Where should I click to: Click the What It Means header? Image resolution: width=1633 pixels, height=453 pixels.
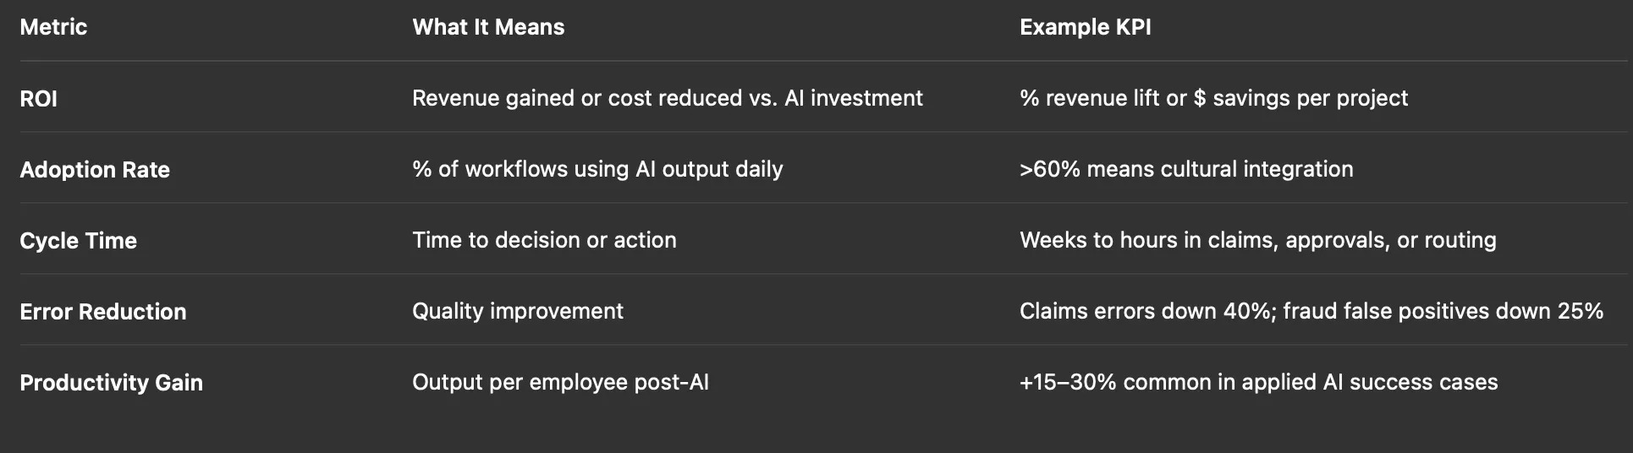[x=488, y=27]
